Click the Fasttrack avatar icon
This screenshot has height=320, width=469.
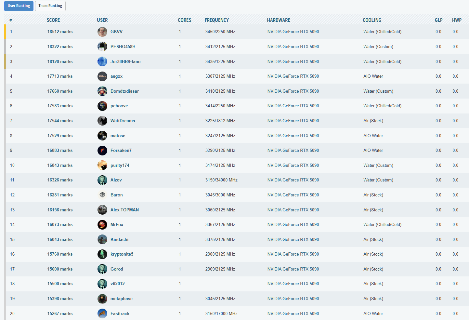(x=102, y=313)
